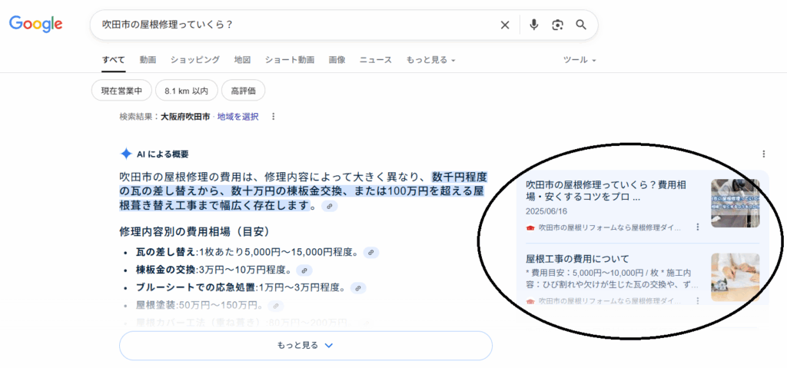Open the AI overview three-dot menu

(x=763, y=154)
